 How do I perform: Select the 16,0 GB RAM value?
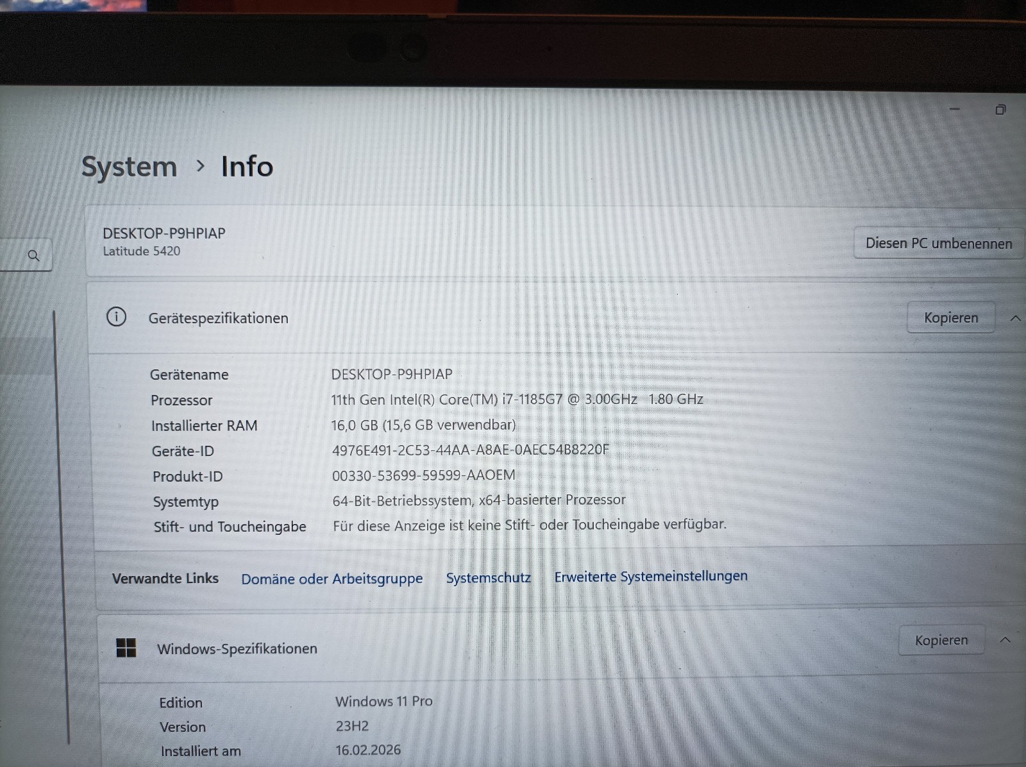(x=423, y=425)
